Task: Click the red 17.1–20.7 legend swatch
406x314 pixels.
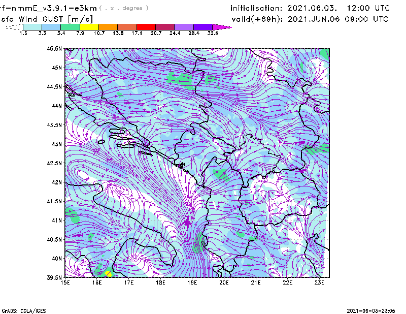Action: tap(146, 27)
